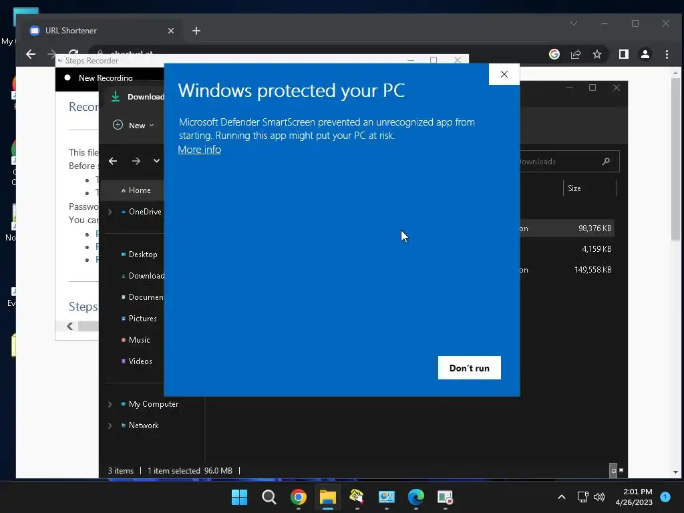Open File Explorer recent locations dropdown
The width and height of the screenshot is (684, 513).
pyautogui.click(x=156, y=161)
